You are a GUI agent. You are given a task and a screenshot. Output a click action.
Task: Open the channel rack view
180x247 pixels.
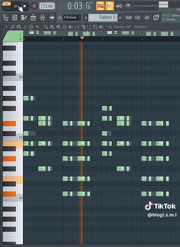(15, 18)
